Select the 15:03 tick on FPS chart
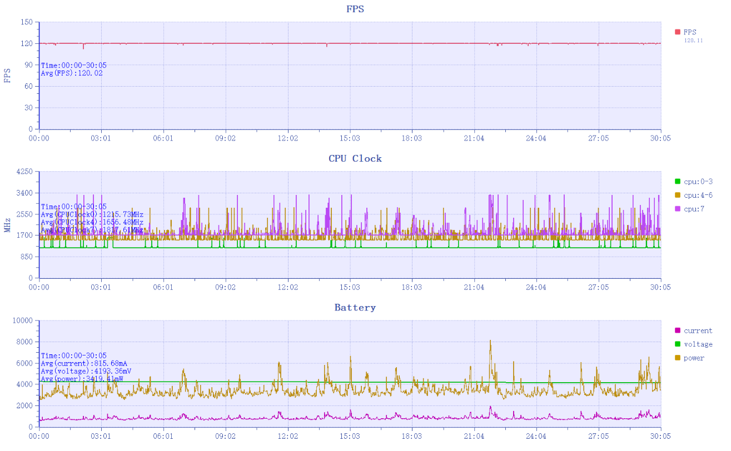 point(350,138)
